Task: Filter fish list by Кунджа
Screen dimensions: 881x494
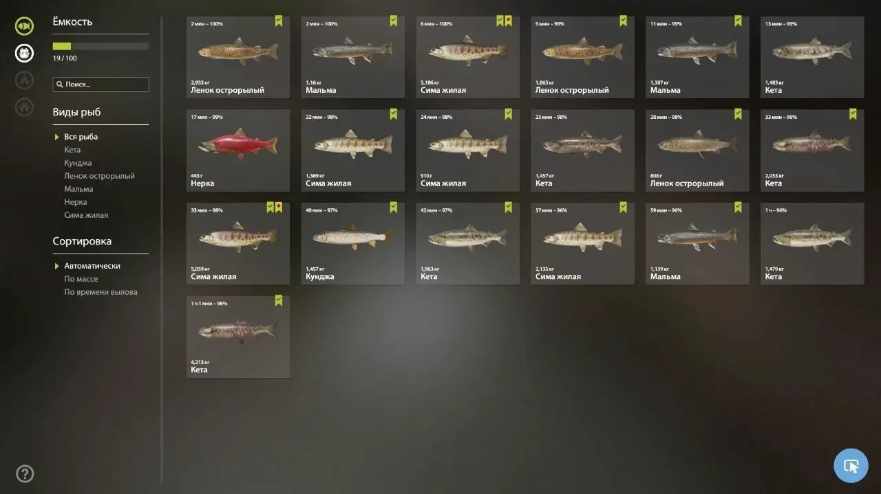Action: (x=78, y=163)
